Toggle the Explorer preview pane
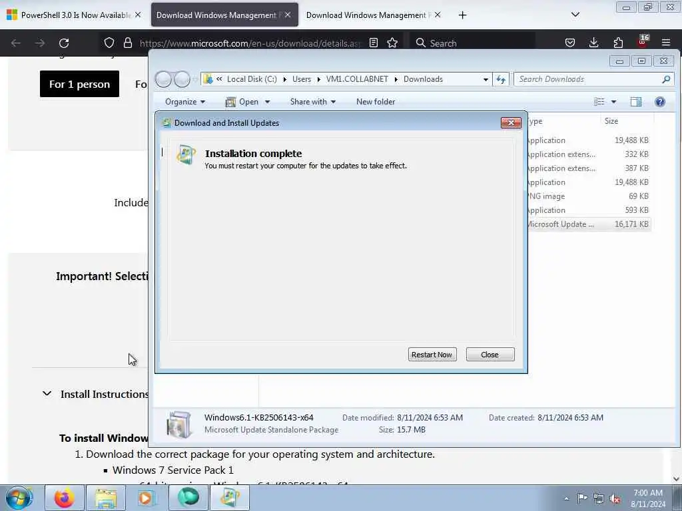Viewport: 682px width, 511px height. tap(636, 102)
